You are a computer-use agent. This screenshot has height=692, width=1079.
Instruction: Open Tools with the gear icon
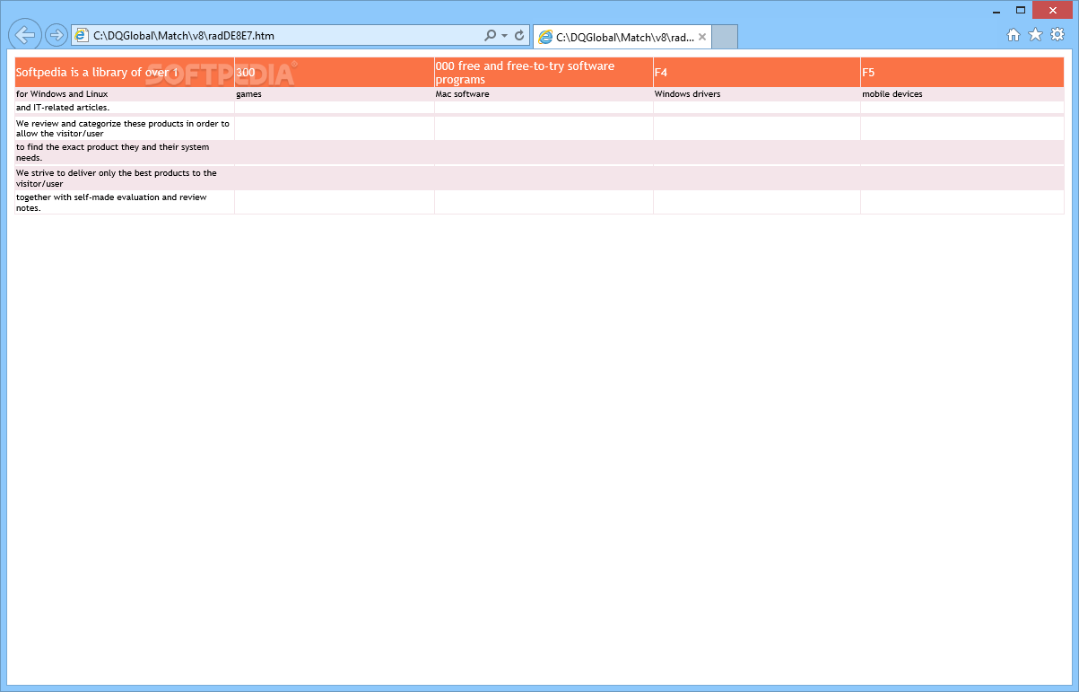(x=1057, y=35)
